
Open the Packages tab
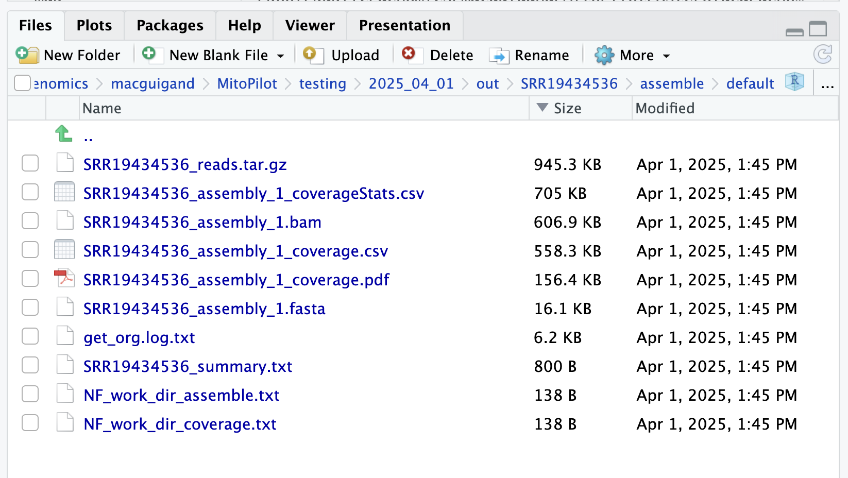pos(169,25)
